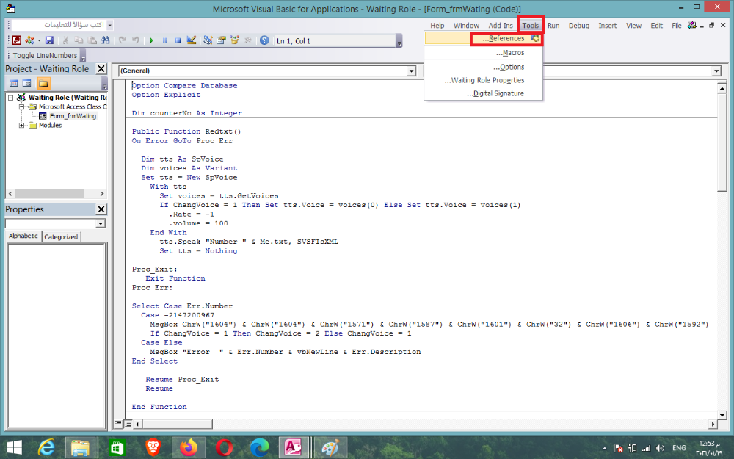Open Opera from the taskbar
734x459 pixels.
pos(224,448)
